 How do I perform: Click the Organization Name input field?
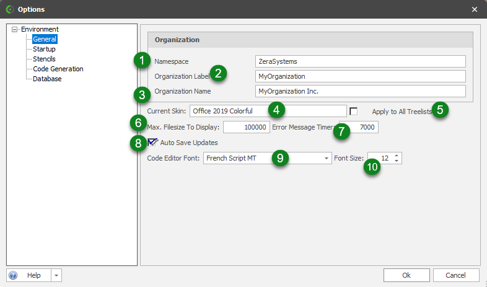coord(360,91)
